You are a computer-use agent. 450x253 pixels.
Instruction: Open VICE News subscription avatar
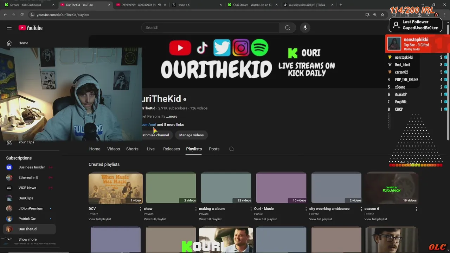click(9, 188)
